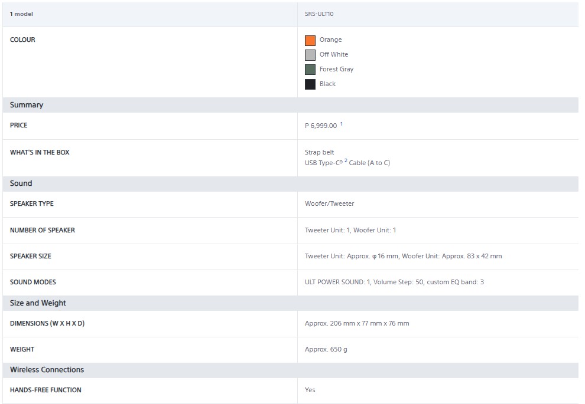Select the Orange colour swatch
The width and height of the screenshot is (585, 404).
tap(310, 40)
